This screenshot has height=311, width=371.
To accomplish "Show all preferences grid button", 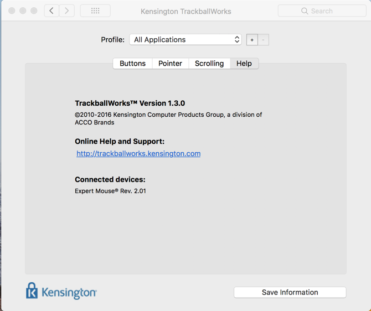I will pos(95,11).
